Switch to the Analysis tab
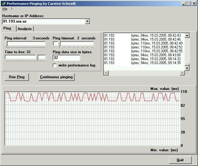Viewport: 198px width, 166px height. pyautogui.click(x=25, y=29)
